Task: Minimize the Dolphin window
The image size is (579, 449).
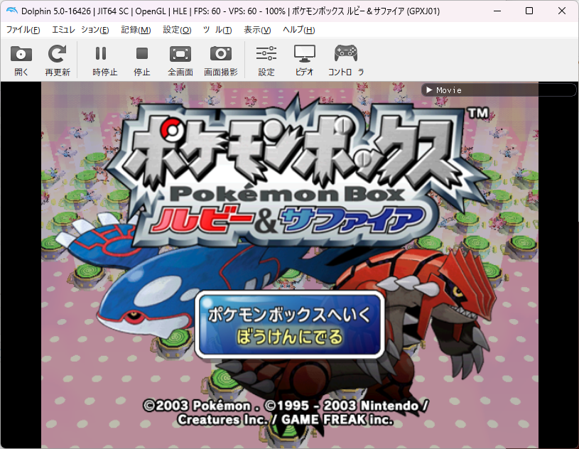Action: 497,11
